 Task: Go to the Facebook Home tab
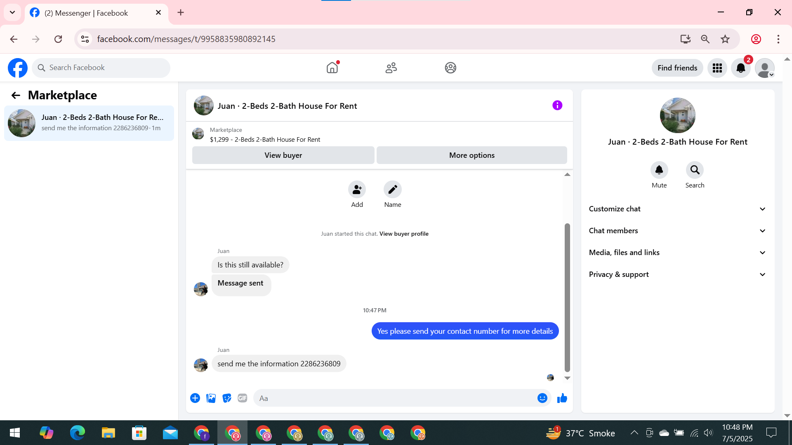tap(332, 68)
